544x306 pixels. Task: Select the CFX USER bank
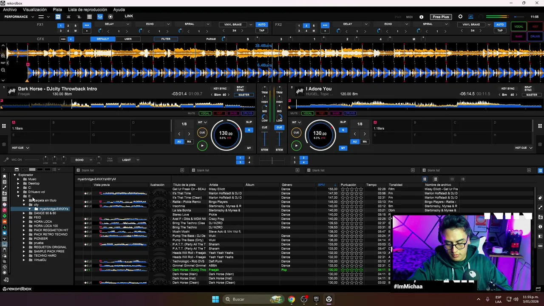click(x=128, y=39)
